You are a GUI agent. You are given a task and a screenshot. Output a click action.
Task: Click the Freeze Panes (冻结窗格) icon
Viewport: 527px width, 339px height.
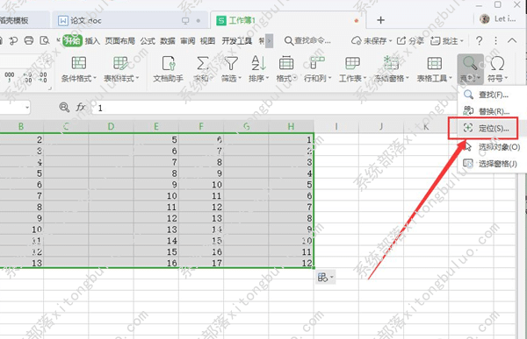tap(391, 63)
